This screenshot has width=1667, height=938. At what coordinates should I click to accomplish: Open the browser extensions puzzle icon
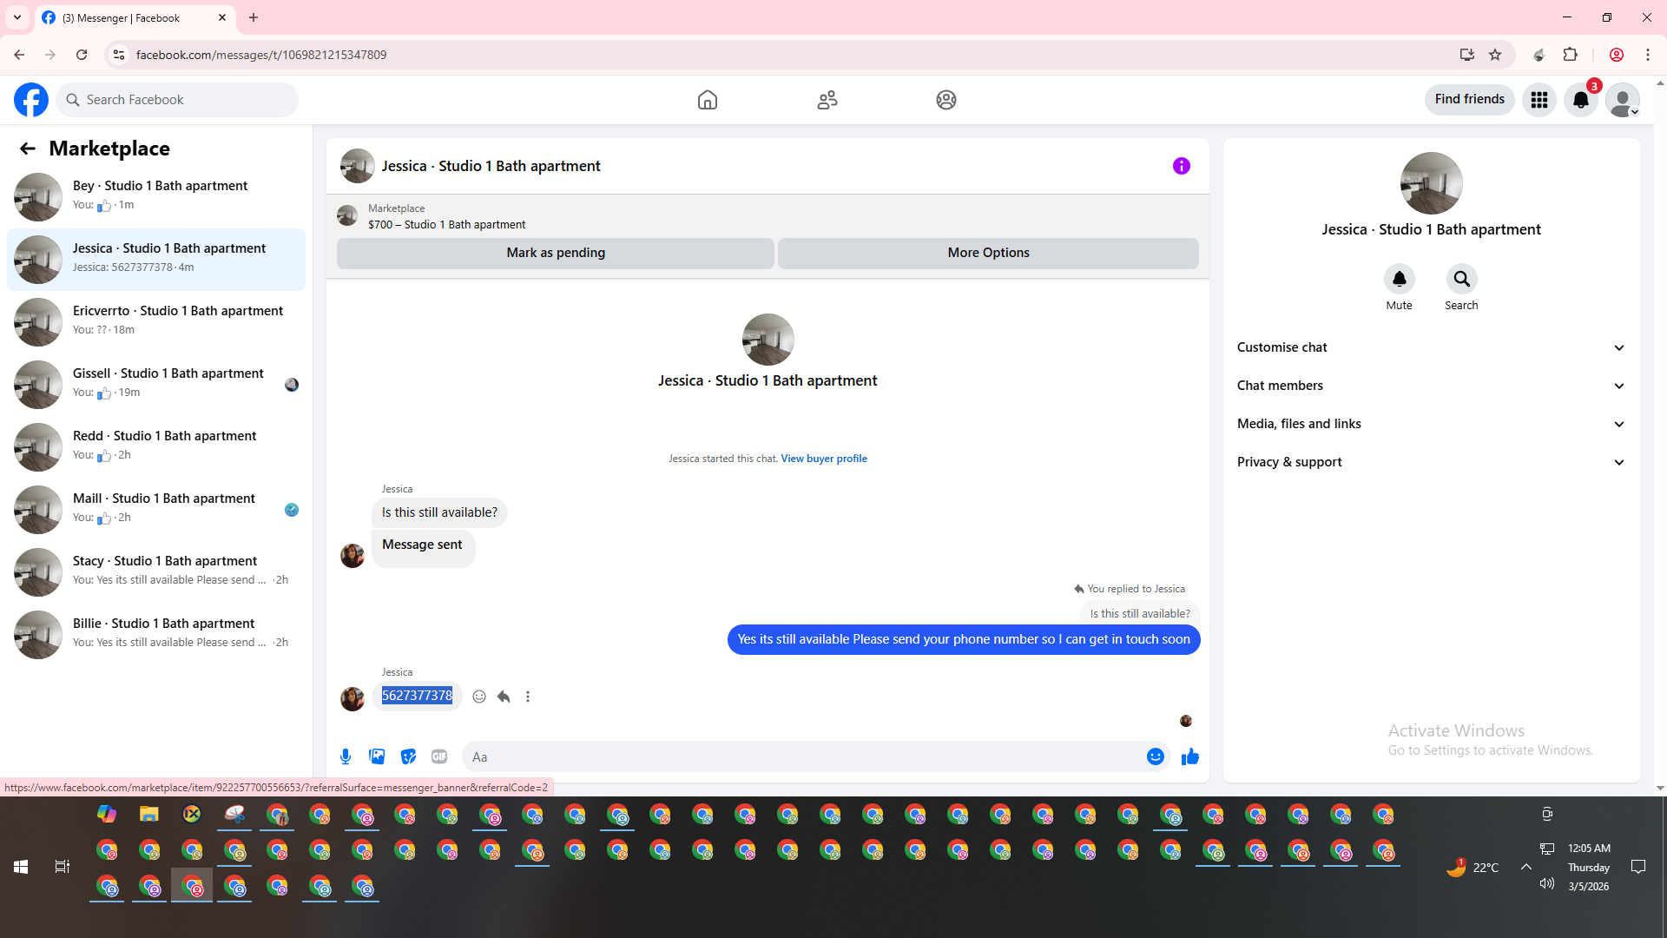[x=1571, y=55]
